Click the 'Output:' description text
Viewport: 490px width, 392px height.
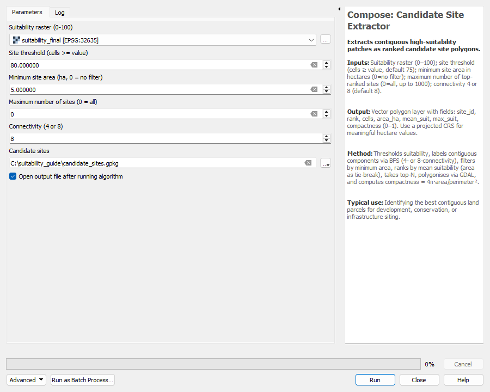point(411,122)
